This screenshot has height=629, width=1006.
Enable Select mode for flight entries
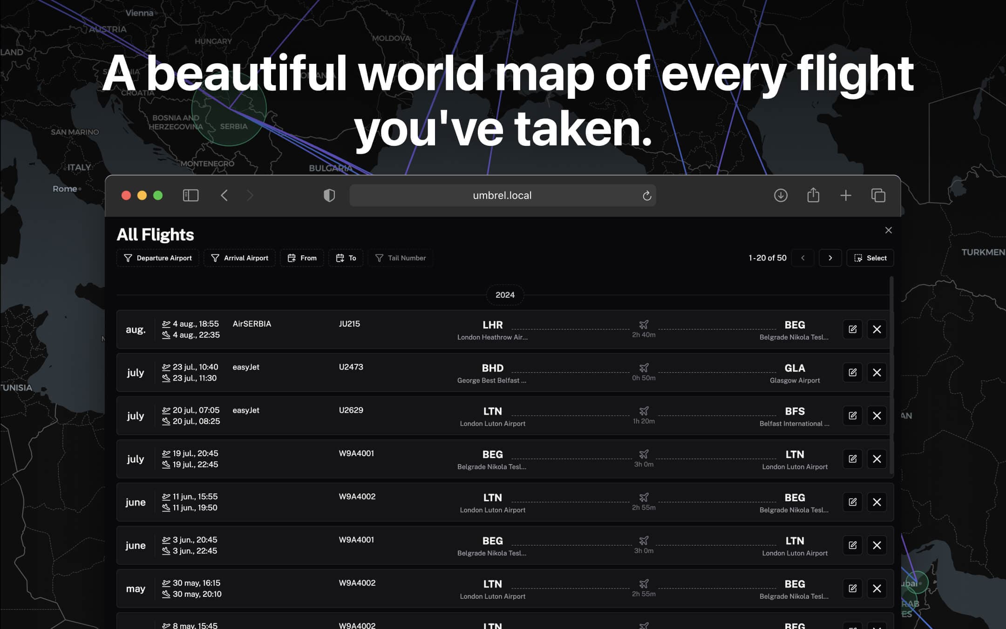[870, 258]
